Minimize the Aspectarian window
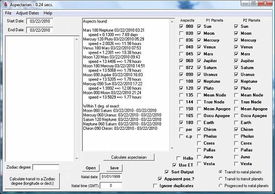The image size is (275, 194). (x=245, y=4)
